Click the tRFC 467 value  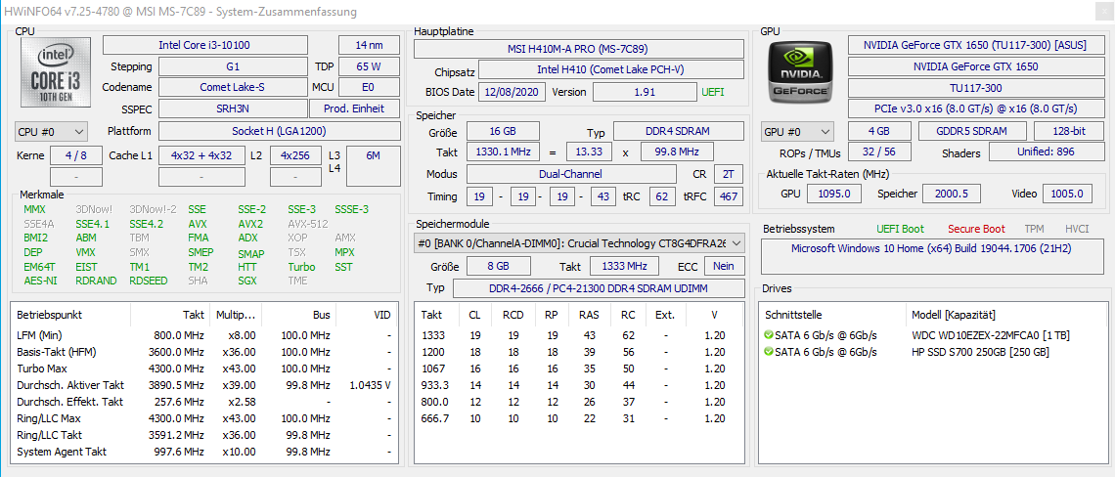coord(729,196)
